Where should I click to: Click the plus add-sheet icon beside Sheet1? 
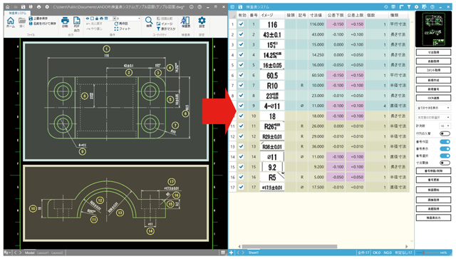pyautogui.click(x=231, y=253)
